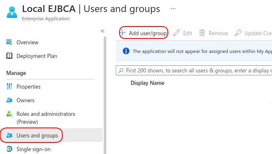The height and width of the screenshot is (154, 272).
Task: Click the Edit toolbar button
Action: [x=183, y=33]
